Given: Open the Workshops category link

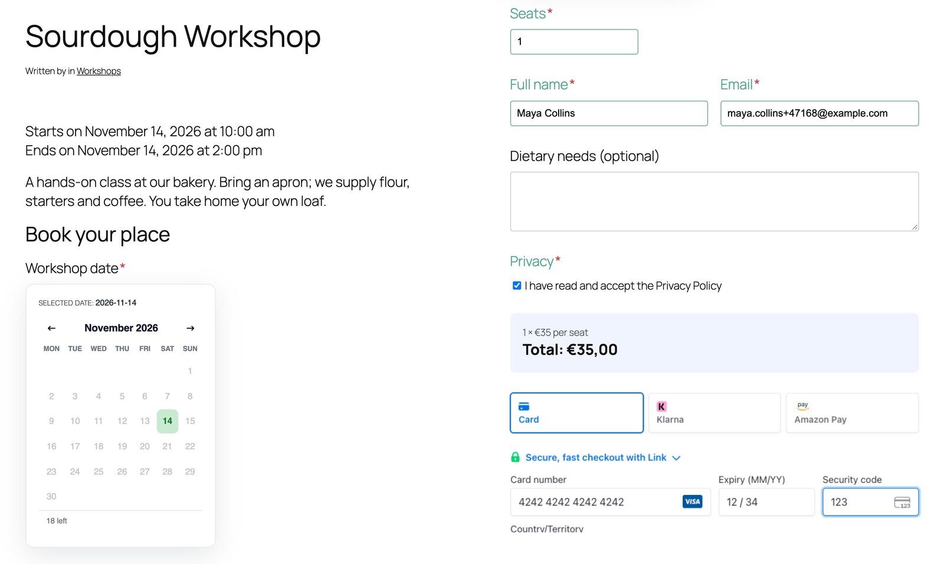Looking at the screenshot, I should pos(99,71).
